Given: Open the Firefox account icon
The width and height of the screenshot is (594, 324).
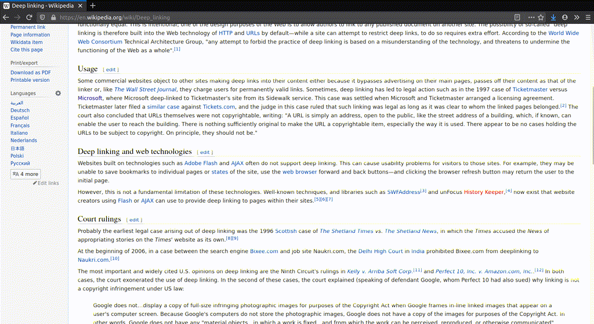Looking at the screenshot, I should tap(565, 17).
